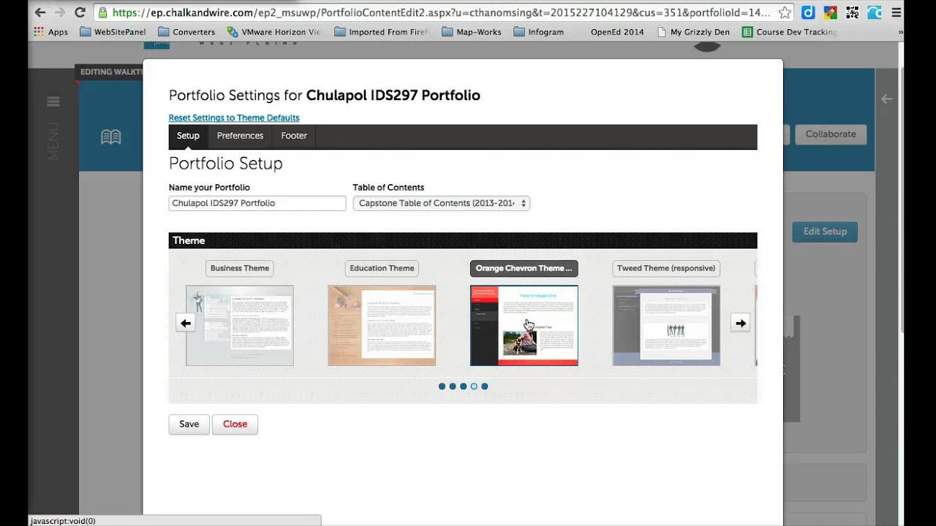Reload the page with the refresh icon
This screenshot has width=936, height=526.
(80, 12)
